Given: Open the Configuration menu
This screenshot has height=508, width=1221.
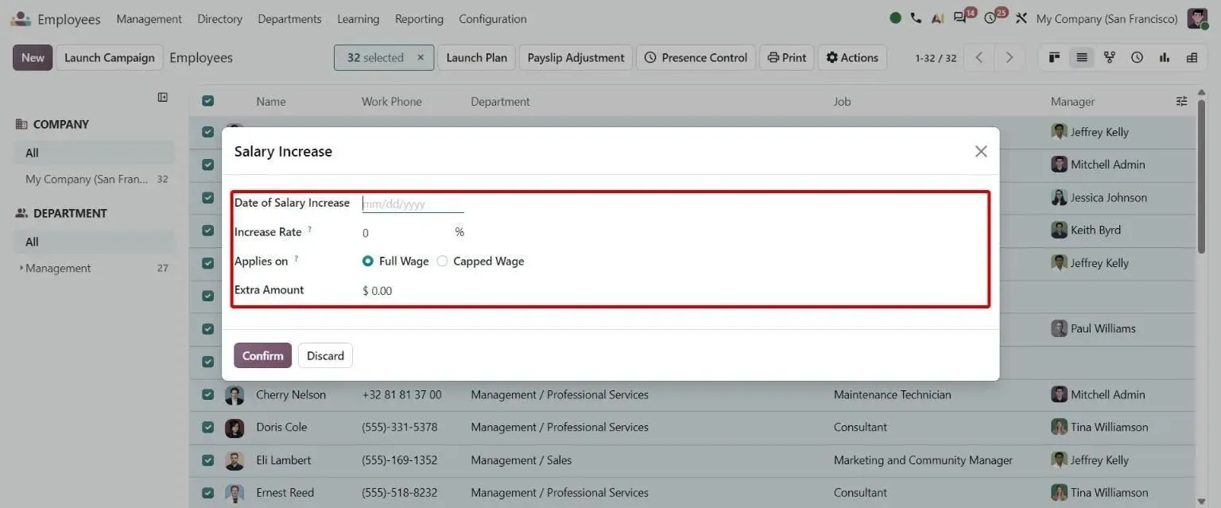Looking at the screenshot, I should pyautogui.click(x=493, y=18).
